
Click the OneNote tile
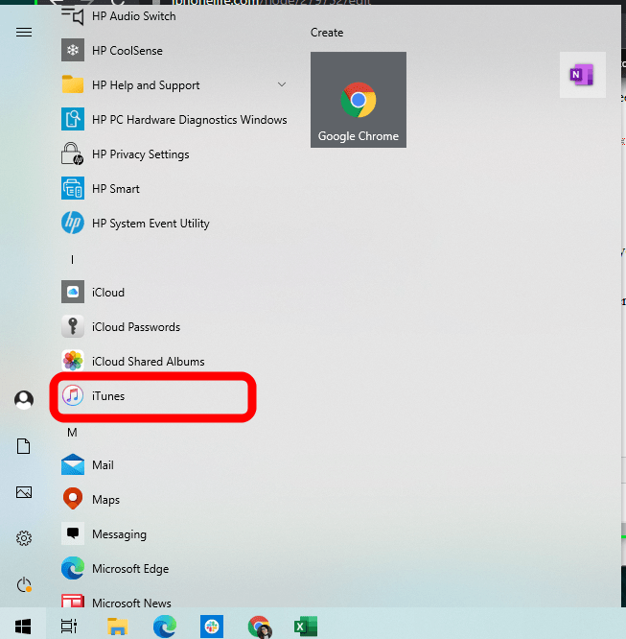pos(583,75)
